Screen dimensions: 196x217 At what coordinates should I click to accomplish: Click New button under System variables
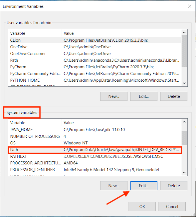point(114,186)
